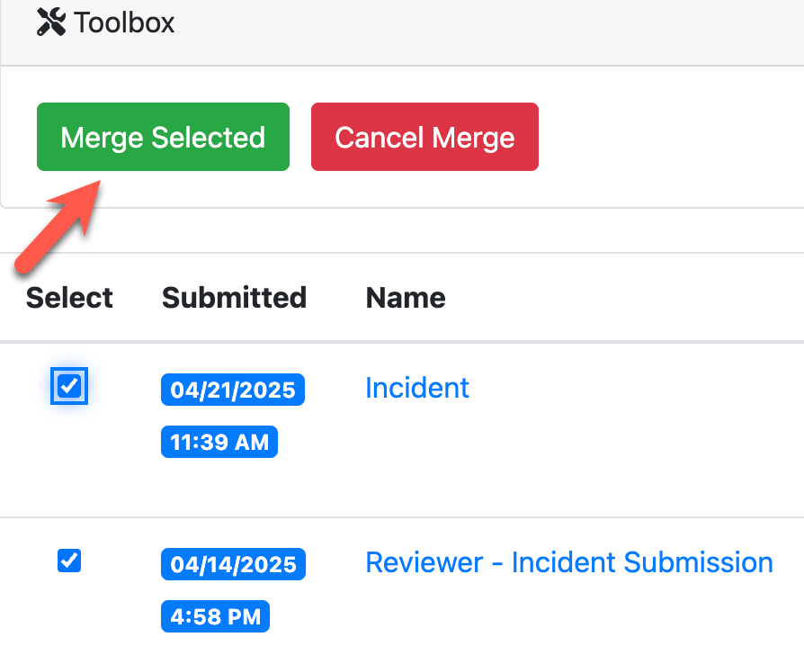Image resolution: width=804 pixels, height=664 pixels.
Task: Click the Select column header
Action: (69, 298)
